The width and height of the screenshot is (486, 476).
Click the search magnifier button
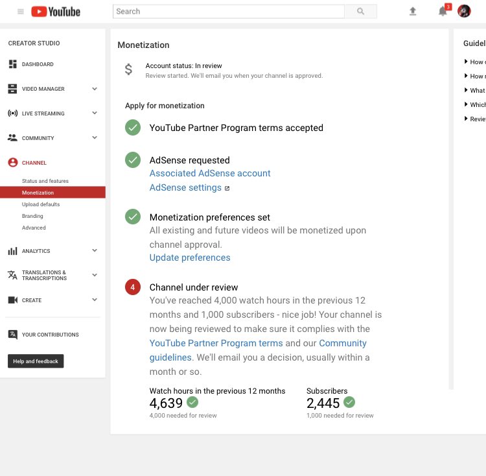click(x=360, y=12)
